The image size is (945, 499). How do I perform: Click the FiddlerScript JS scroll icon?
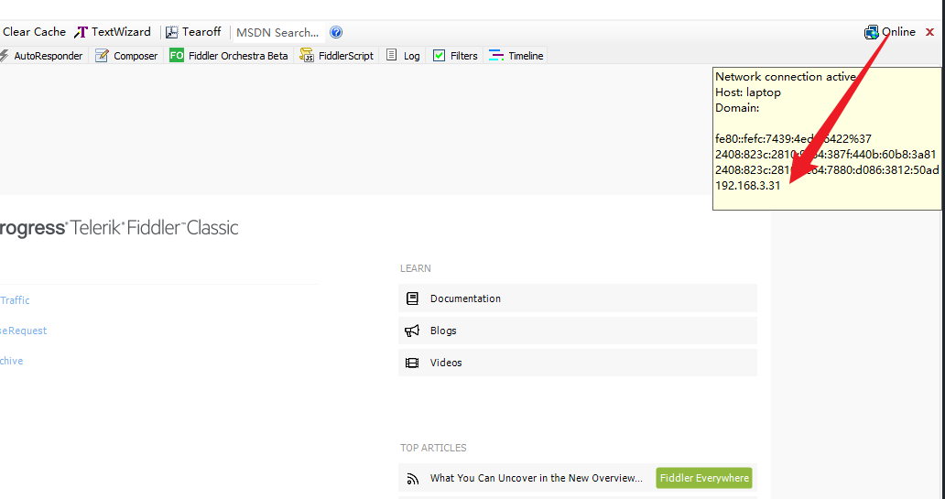pos(308,56)
